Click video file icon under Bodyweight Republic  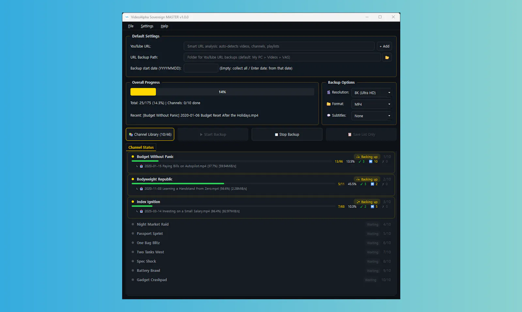tap(141, 189)
